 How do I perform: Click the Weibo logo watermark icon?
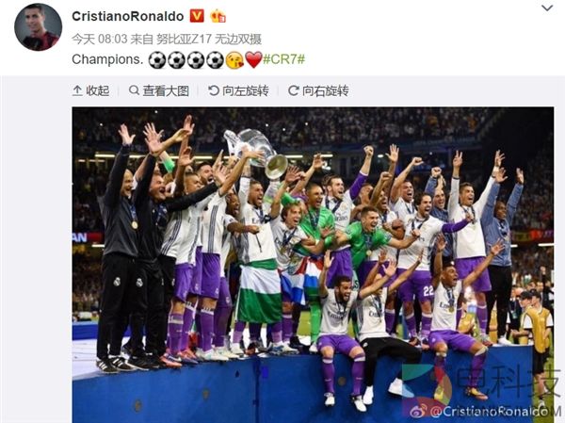click(x=419, y=411)
